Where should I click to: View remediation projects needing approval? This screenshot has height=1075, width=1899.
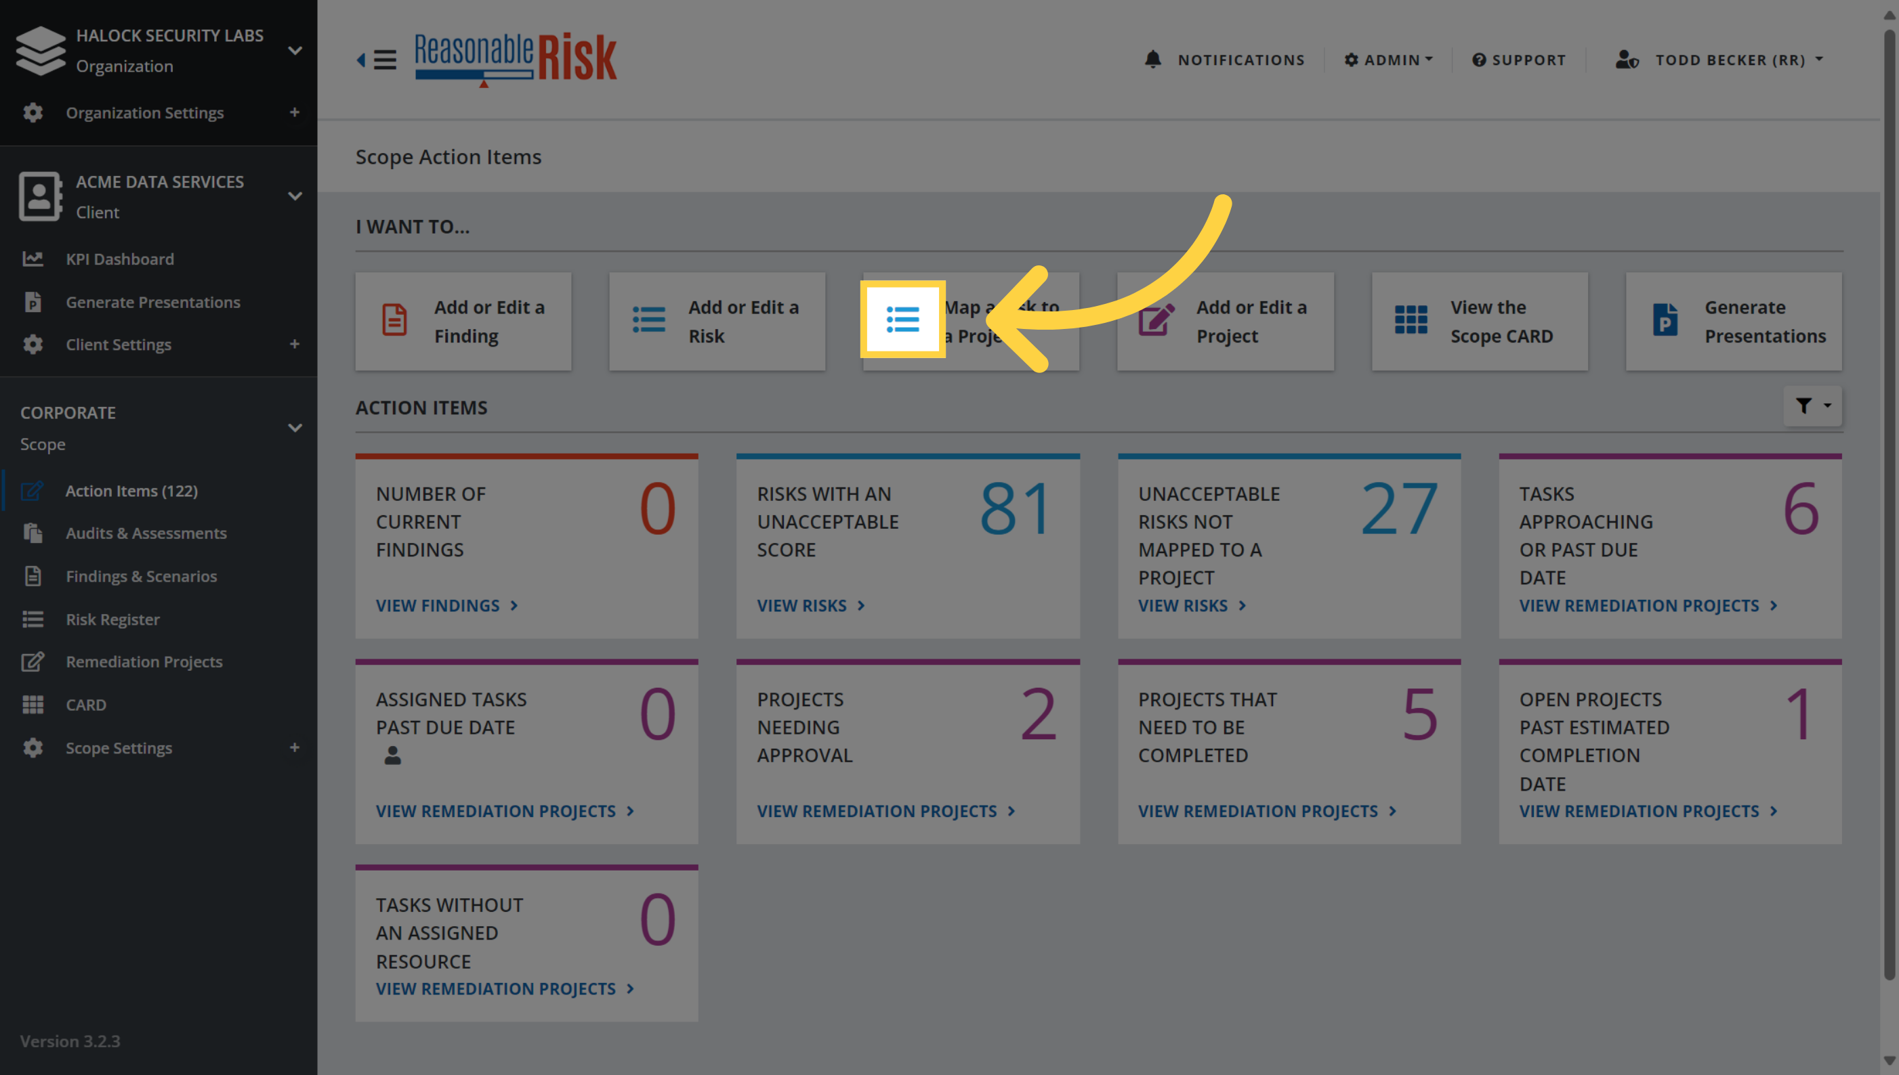point(886,812)
